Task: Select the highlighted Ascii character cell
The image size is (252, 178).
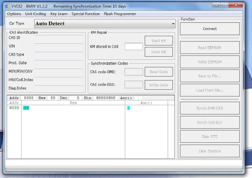Action: (129, 108)
